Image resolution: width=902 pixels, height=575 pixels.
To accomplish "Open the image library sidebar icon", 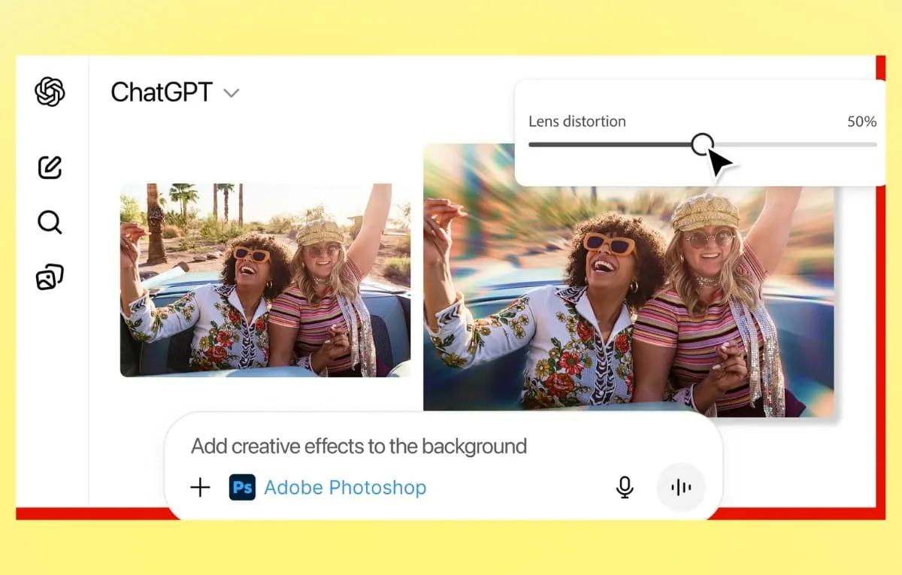I will (50, 277).
